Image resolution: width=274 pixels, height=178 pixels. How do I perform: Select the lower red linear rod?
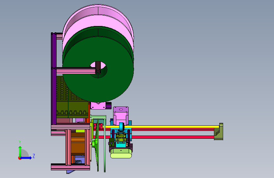pyautogui.click(x=173, y=137)
